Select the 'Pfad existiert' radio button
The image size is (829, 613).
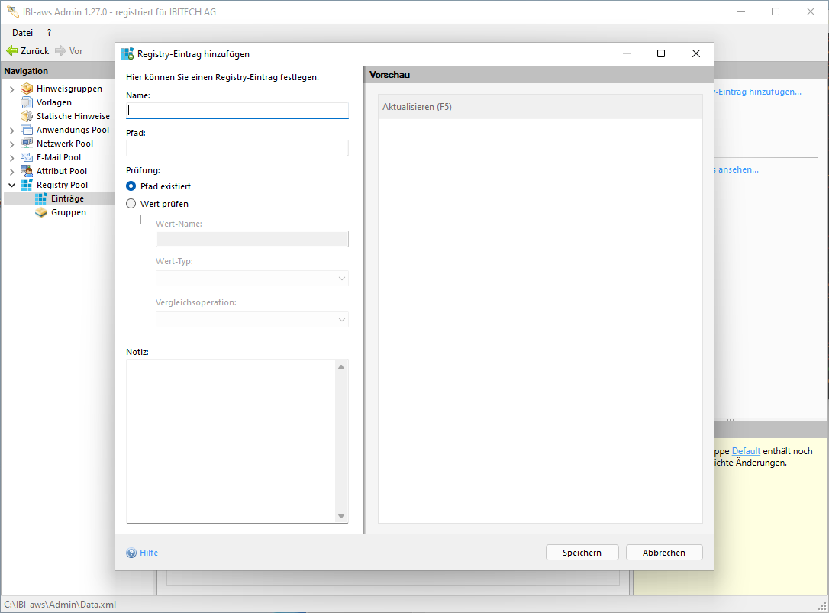point(131,186)
